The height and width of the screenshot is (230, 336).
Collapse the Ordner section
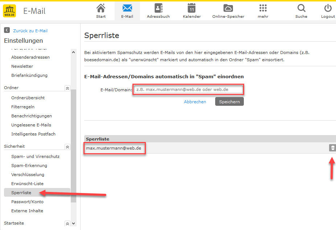click(x=67, y=88)
